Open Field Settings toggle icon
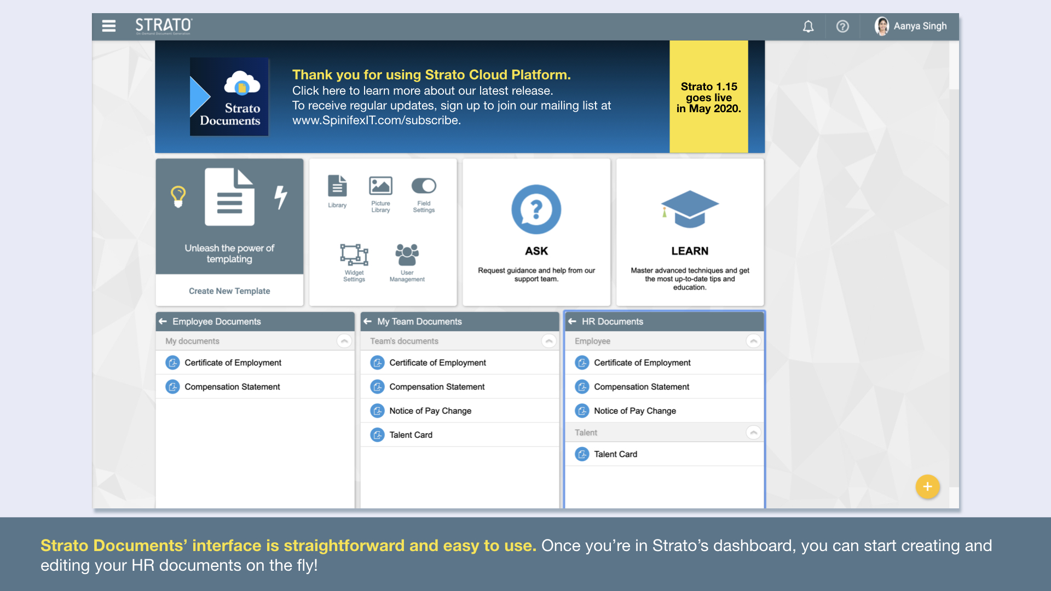The image size is (1051, 591). (x=424, y=187)
